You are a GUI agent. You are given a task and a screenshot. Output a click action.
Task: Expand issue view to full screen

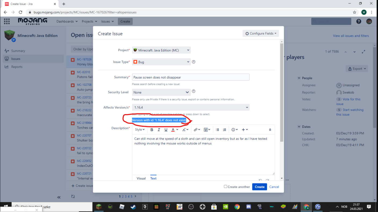(x=364, y=52)
